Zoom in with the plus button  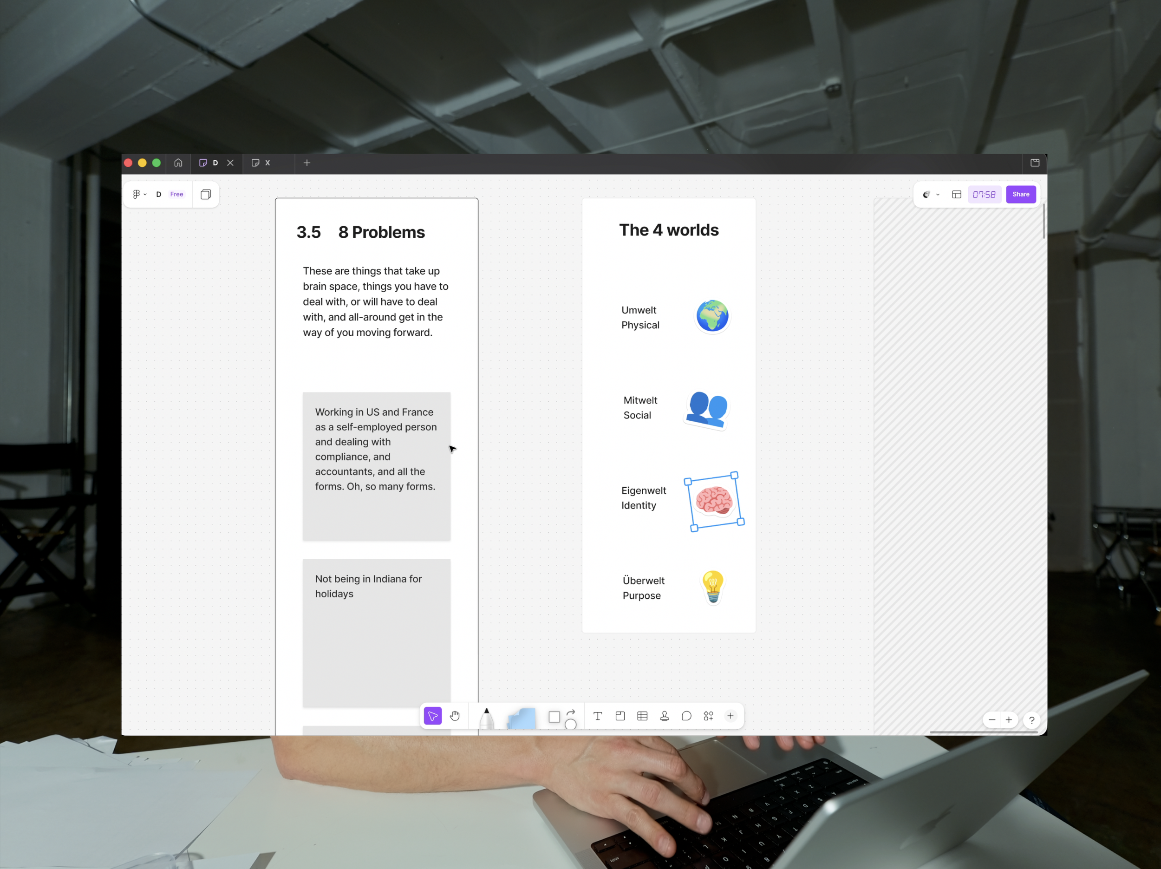pos(1008,720)
